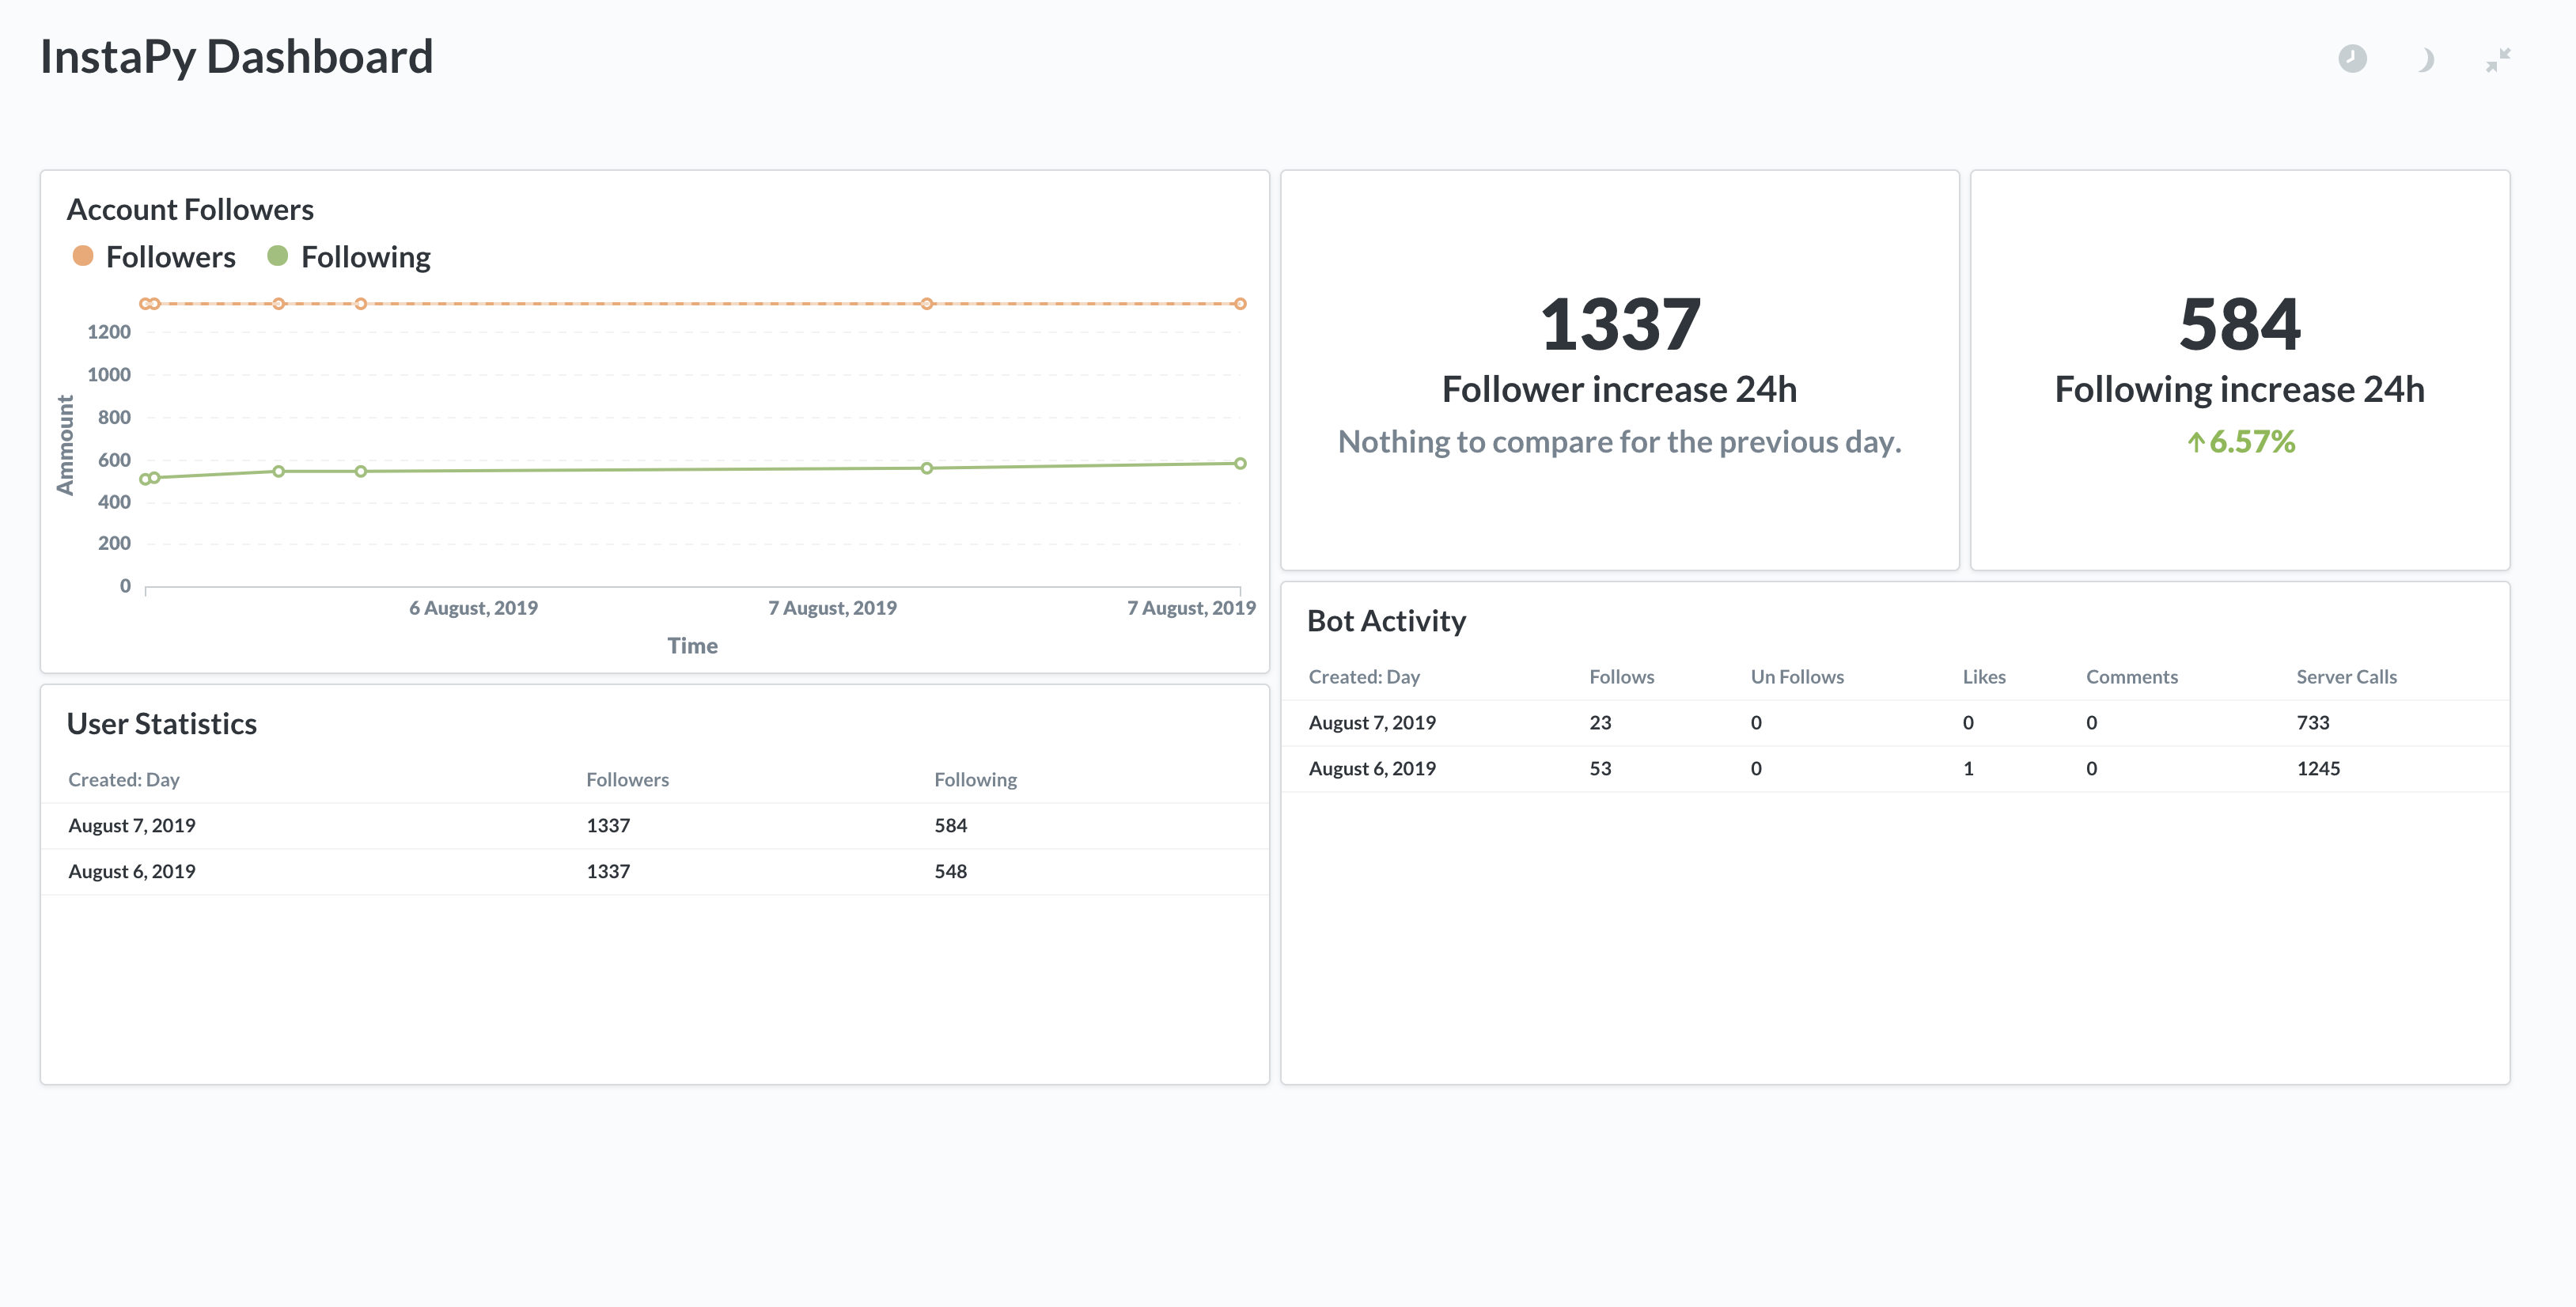Click the August 6, 2019 User Statistics row

(x=132, y=871)
